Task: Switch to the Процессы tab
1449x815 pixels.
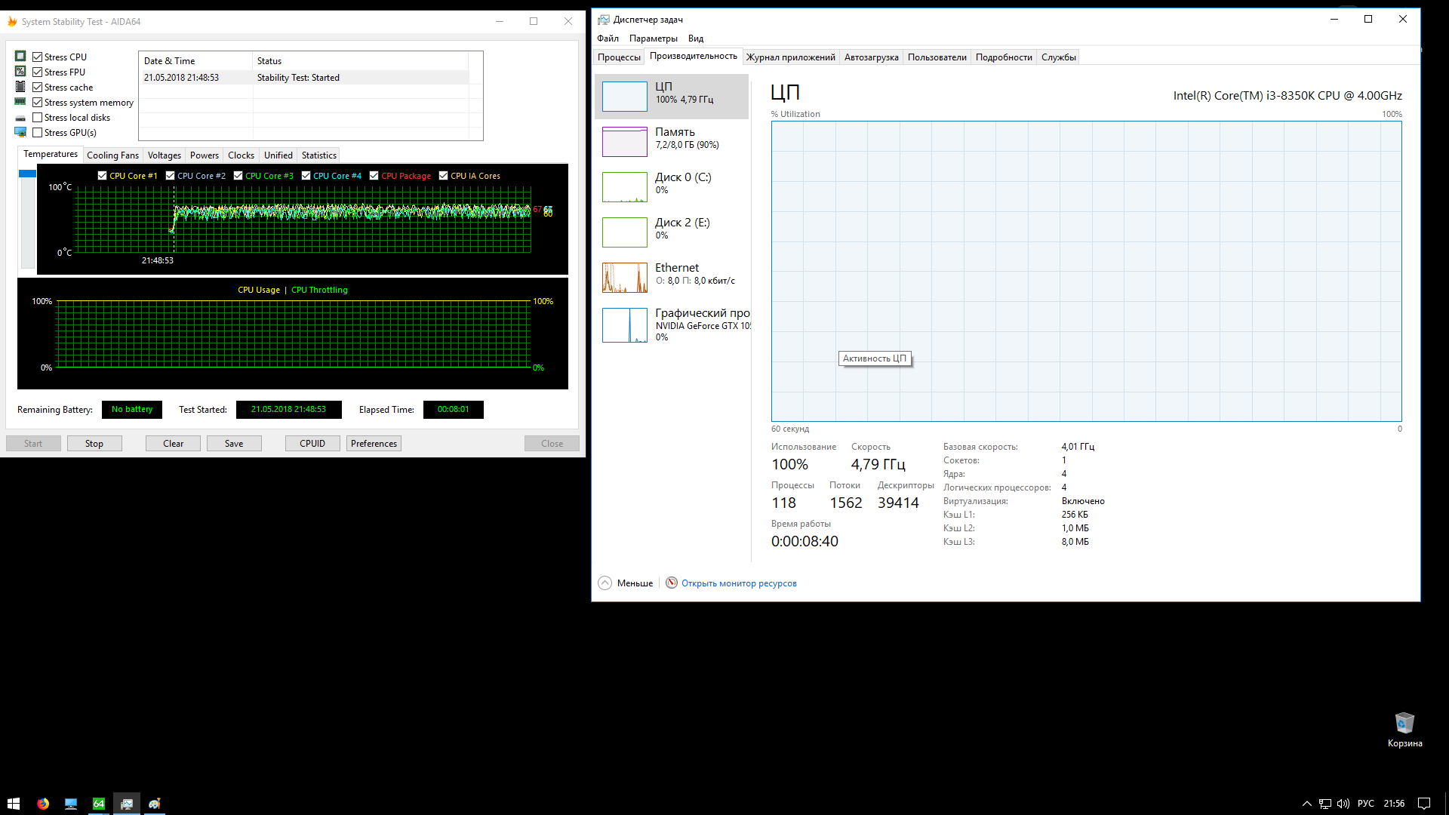Action: [x=619, y=57]
